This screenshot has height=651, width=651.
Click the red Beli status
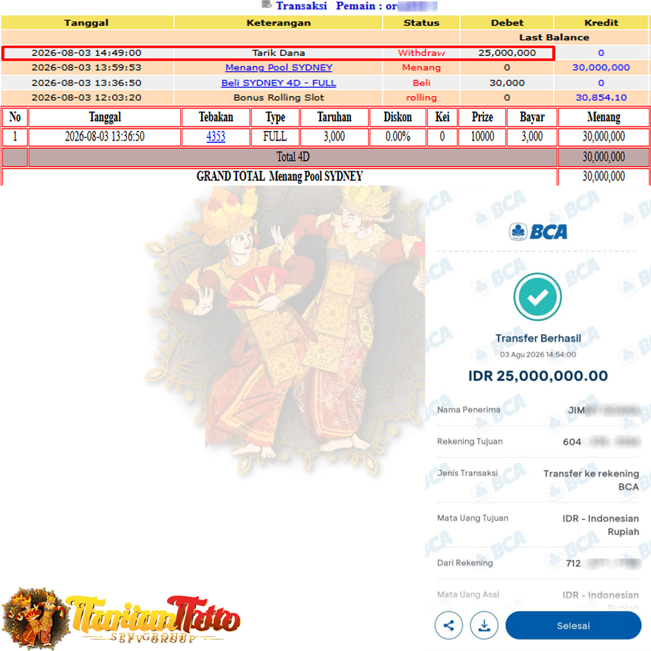(x=421, y=83)
